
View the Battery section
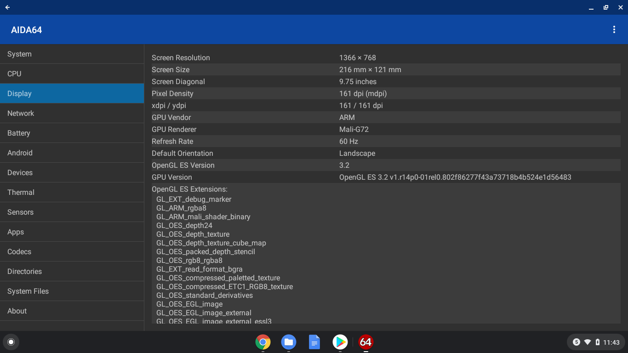(72, 133)
